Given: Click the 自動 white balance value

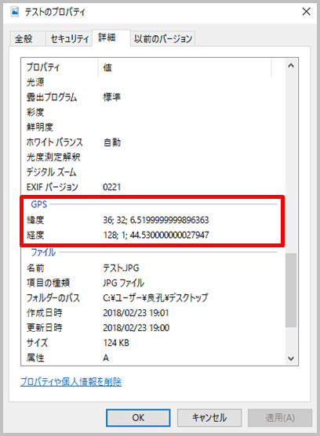Looking at the screenshot, I should tap(112, 142).
